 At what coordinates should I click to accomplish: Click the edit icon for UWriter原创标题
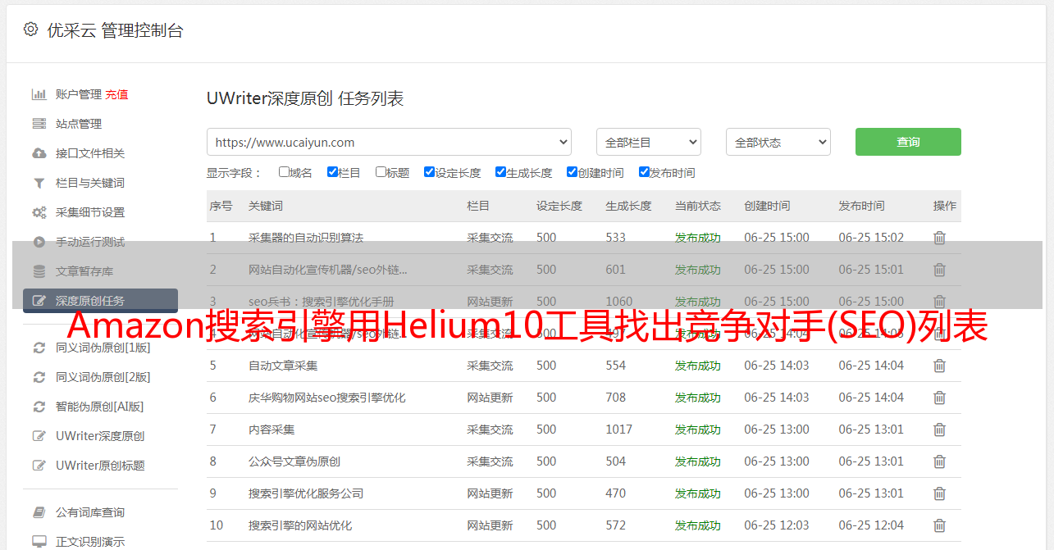pyautogui.click(x=39, y=466)
